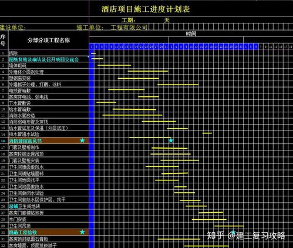Select the 消防水管改造 task name
The image size is (293, 248).
[22, 116]
